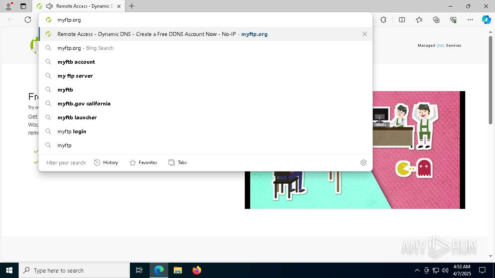Open Firefox from taskbar
This screenshot has width=495, height=278.
(197, 270)
